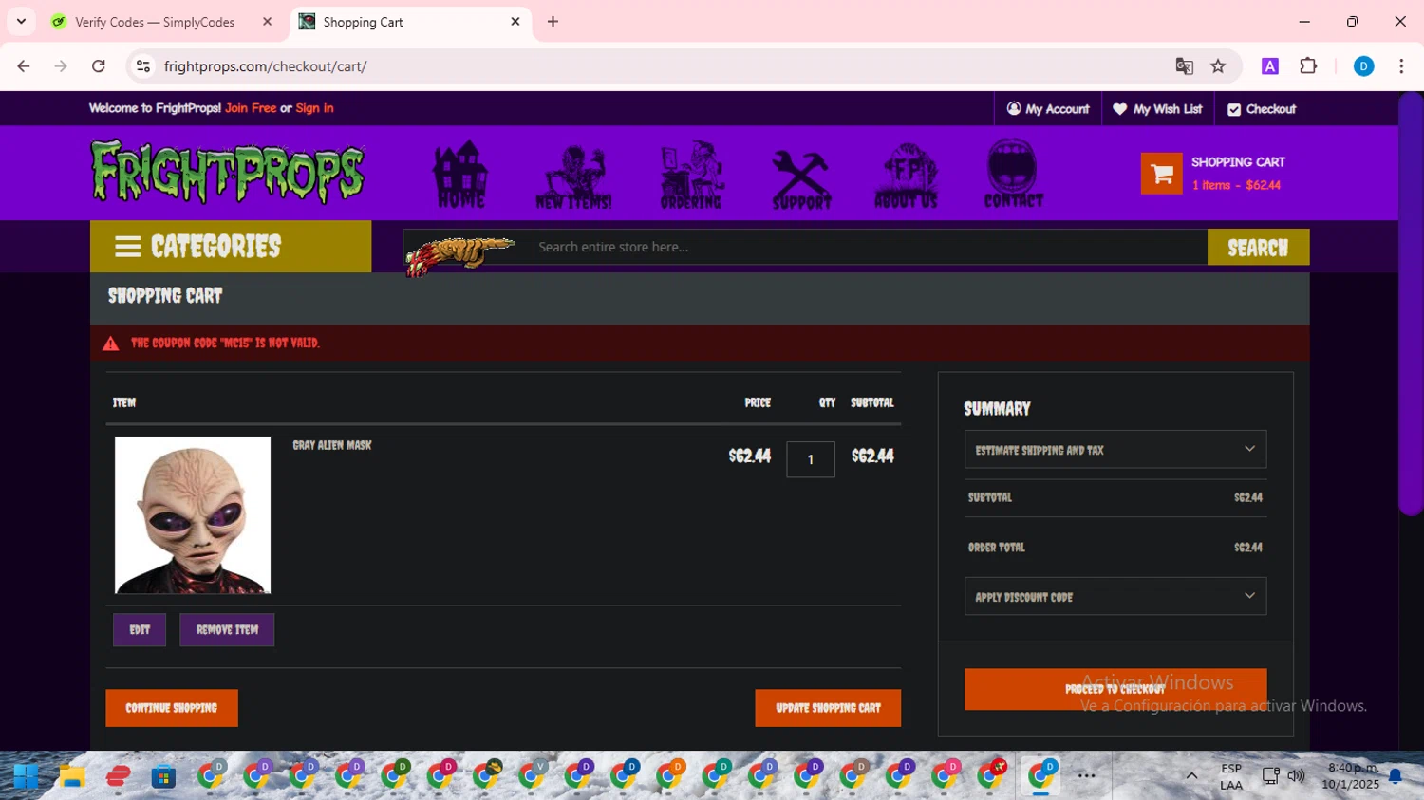The image size is (1424, 800).
Task: Open the Windows Start menu
Action: (26, 776)
